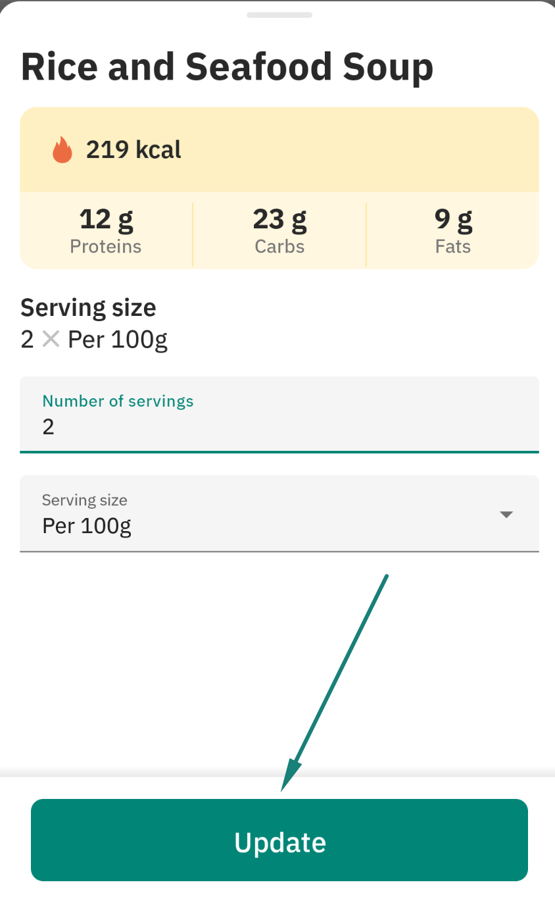The height and width of the screenshot is (899, 555).
Task: Select the 12 g Proteins cell
Action: (x=106, y=230)
